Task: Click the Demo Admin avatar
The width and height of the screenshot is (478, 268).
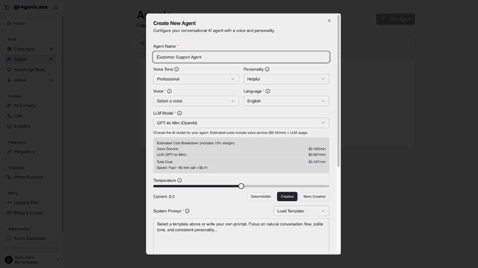Action: (8, 260)
